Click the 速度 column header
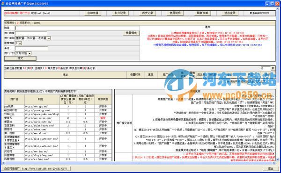 [150, 75]
